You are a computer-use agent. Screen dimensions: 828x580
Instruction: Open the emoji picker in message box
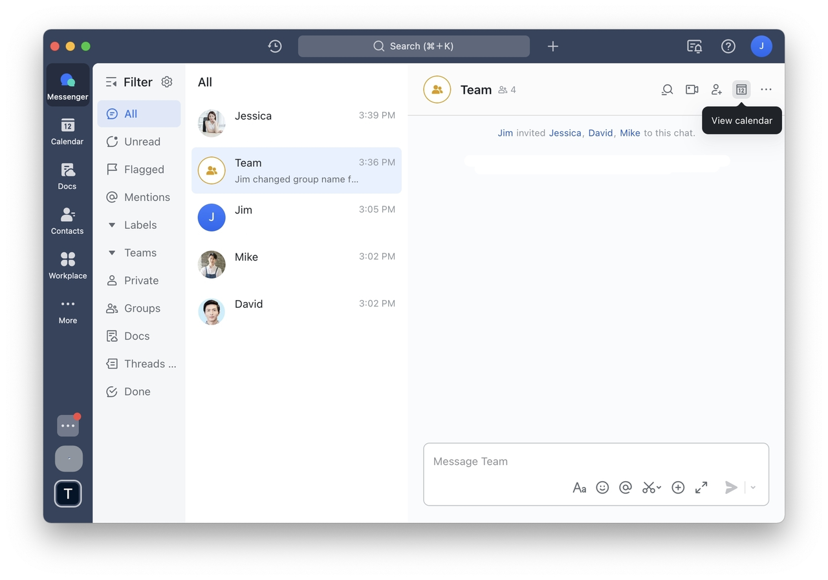point(602,488)
